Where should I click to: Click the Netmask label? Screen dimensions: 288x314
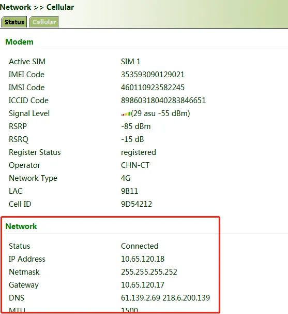24,272
